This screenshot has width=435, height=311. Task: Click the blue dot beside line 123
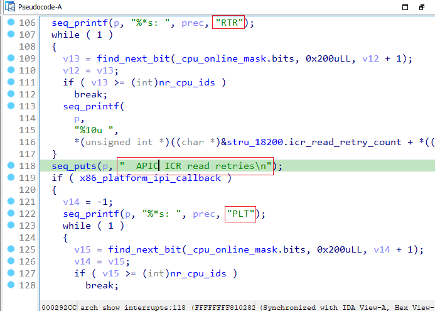11,225
